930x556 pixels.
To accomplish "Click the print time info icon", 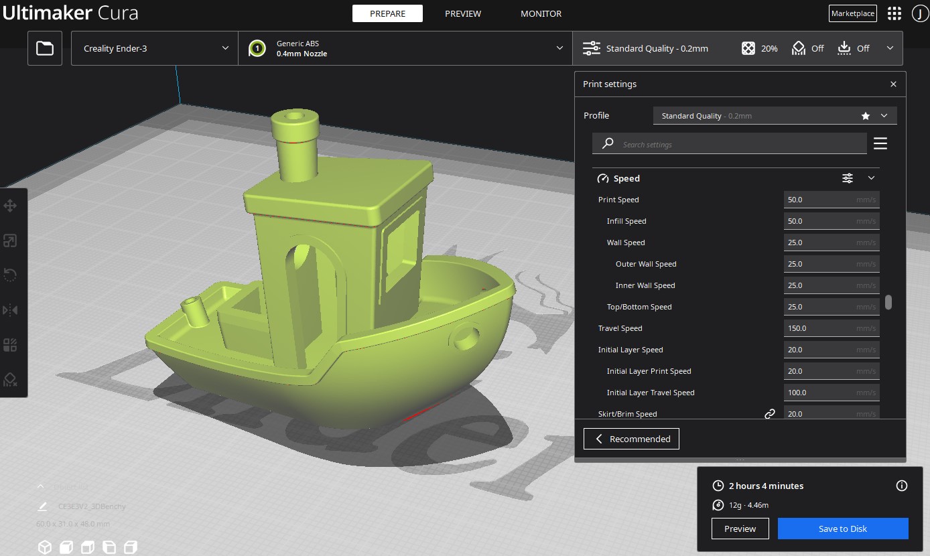I will coord(902,486).
